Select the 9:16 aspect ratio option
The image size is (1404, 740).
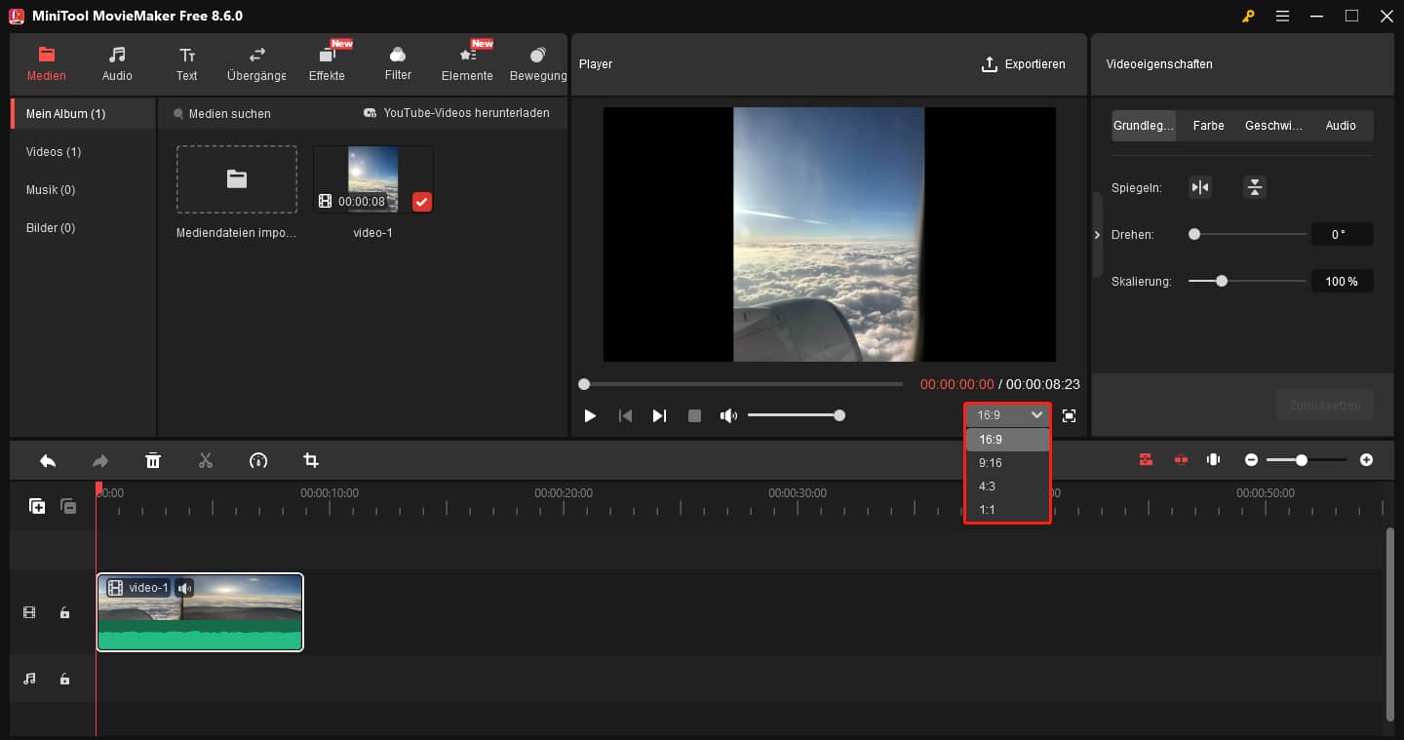click(990, 462)
